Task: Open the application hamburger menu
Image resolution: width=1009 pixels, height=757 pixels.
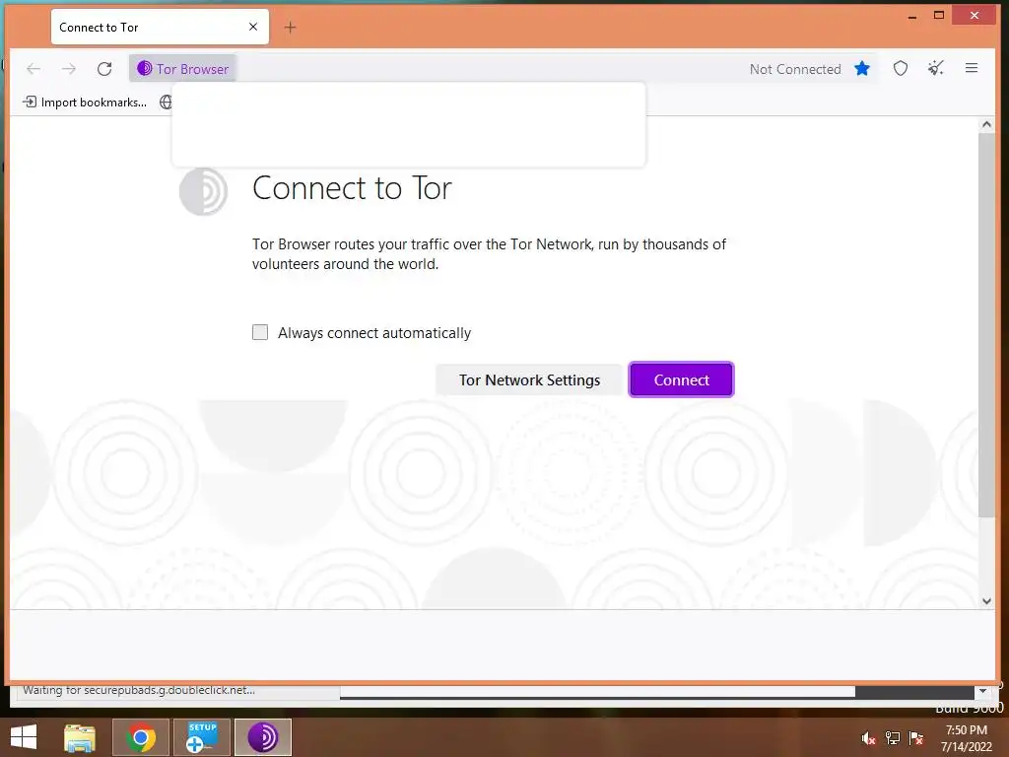Action: 972,68
